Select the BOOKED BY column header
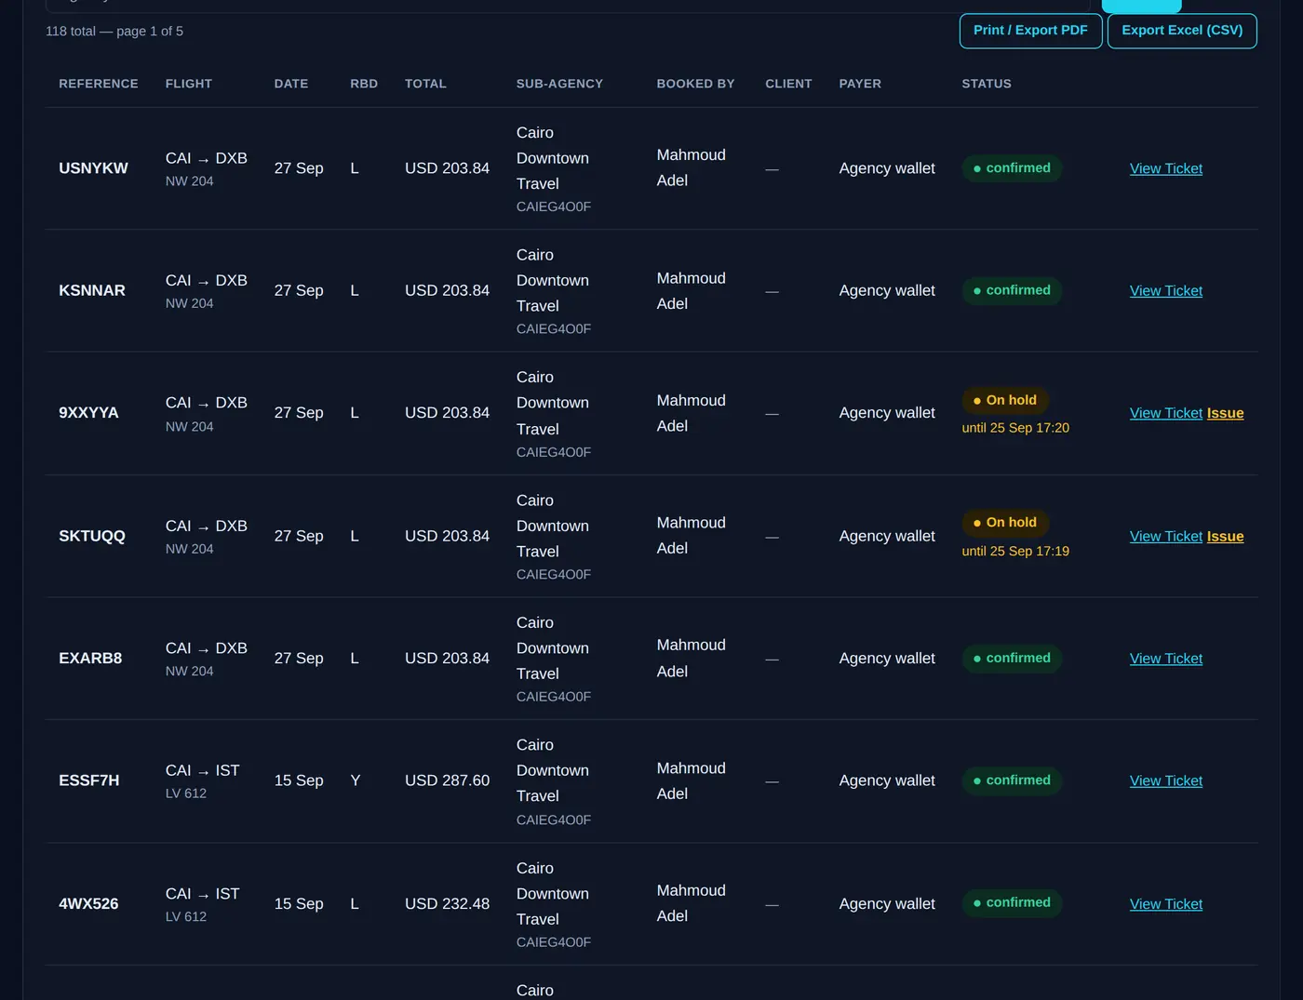 pyautogui.click(x=695, y=84)
